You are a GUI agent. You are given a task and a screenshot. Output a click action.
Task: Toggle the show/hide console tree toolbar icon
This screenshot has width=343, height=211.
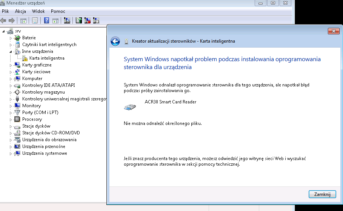point(23,21)
